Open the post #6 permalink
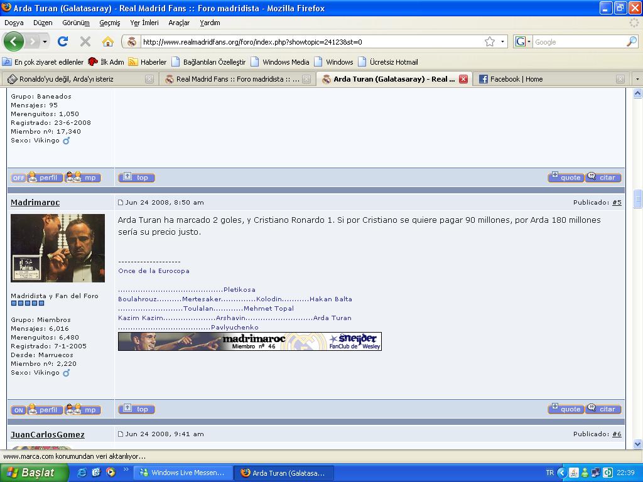Viewport: 643px width, 482px height. (617, 434)
